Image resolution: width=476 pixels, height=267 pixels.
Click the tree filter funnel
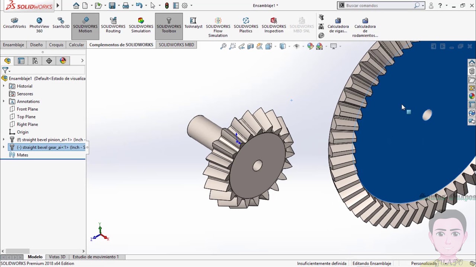[x=5, y=70]
